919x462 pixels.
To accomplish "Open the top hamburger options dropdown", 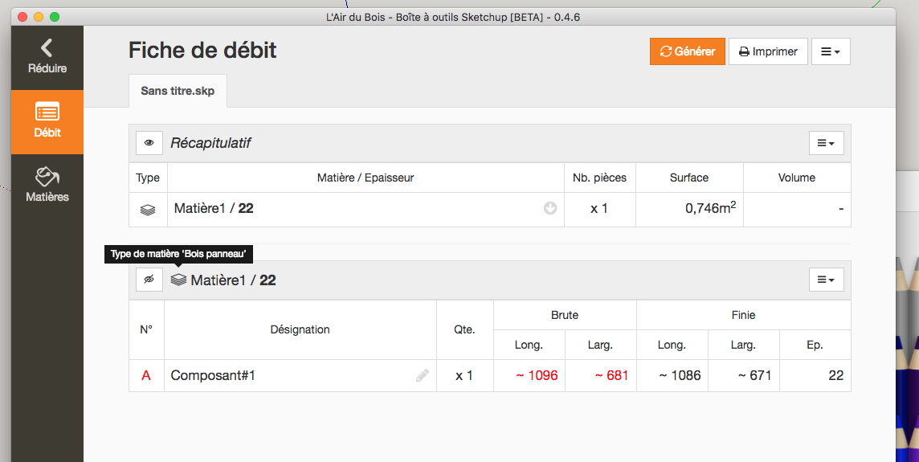I will (x=831, y=51).
